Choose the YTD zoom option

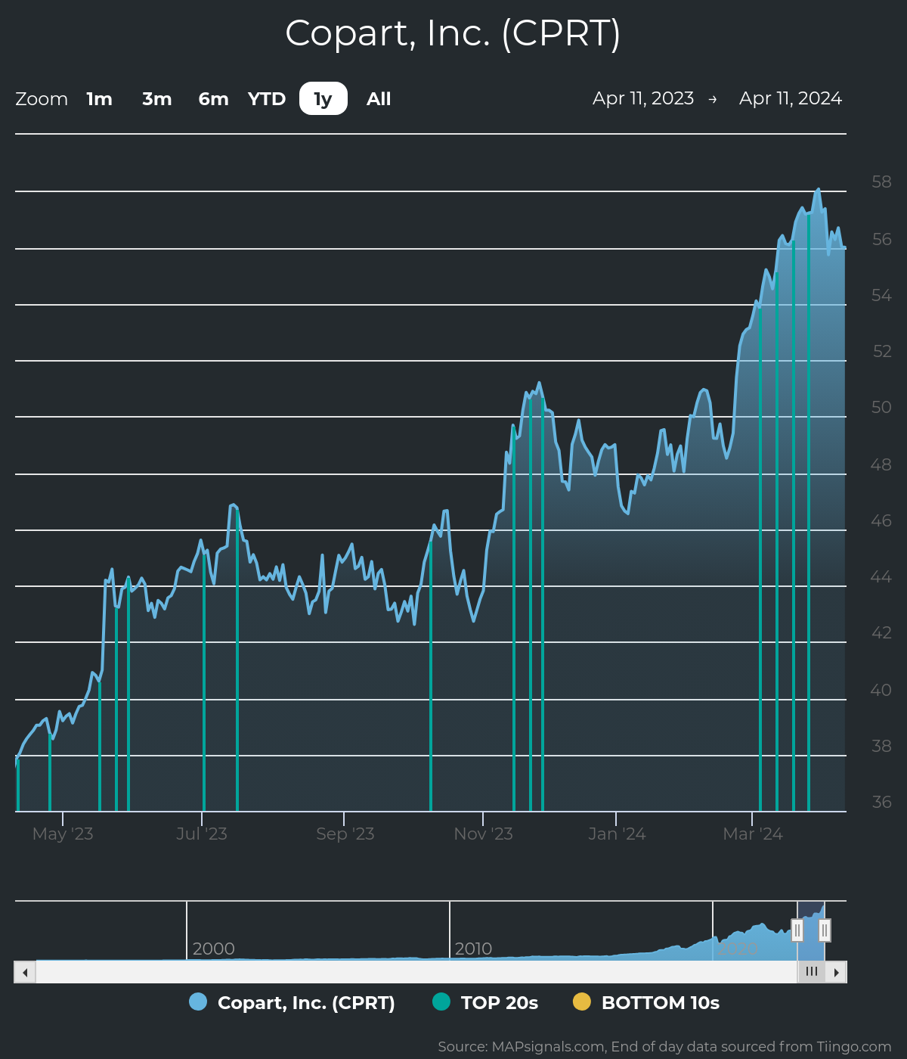click(x=267, y=99)
